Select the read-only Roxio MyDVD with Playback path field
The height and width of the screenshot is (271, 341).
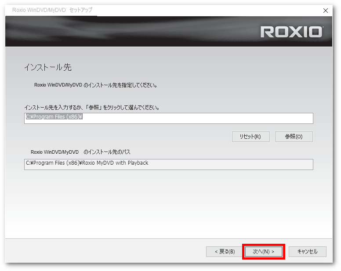tap(169, 164)
